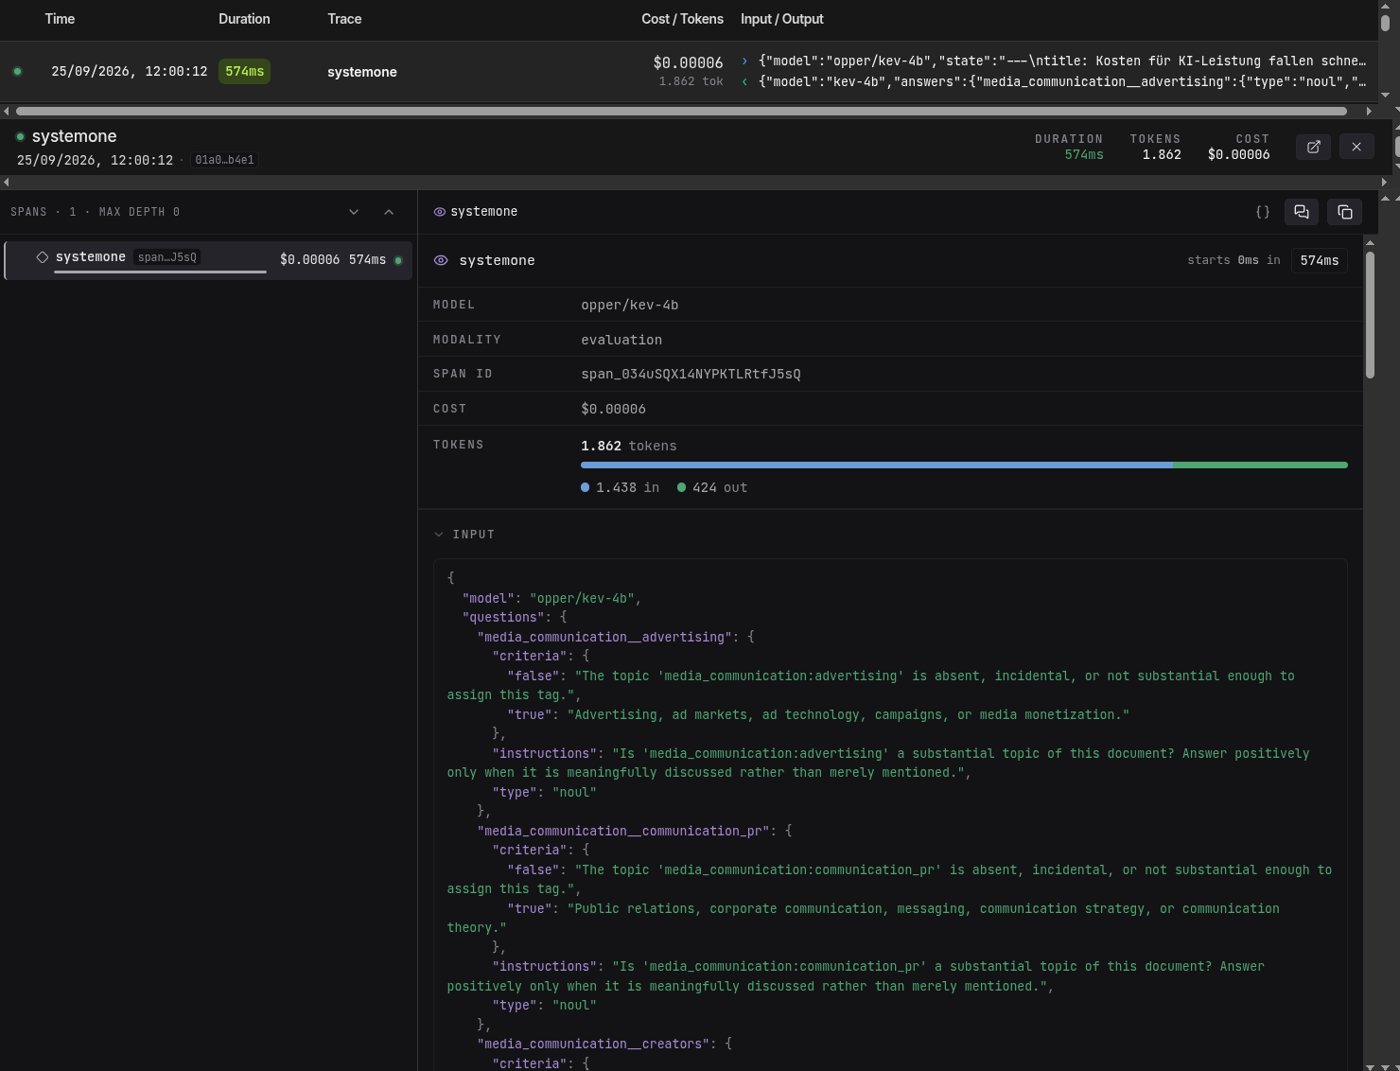Click the COST value $0.00006 in span details
The image size is (1400, 1071).
pos(613,409)
